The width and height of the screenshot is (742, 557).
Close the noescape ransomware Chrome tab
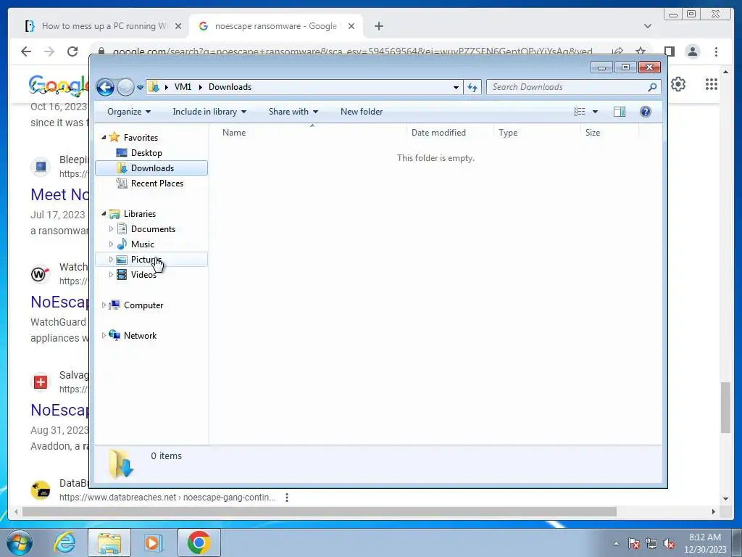tap(351, 26)
